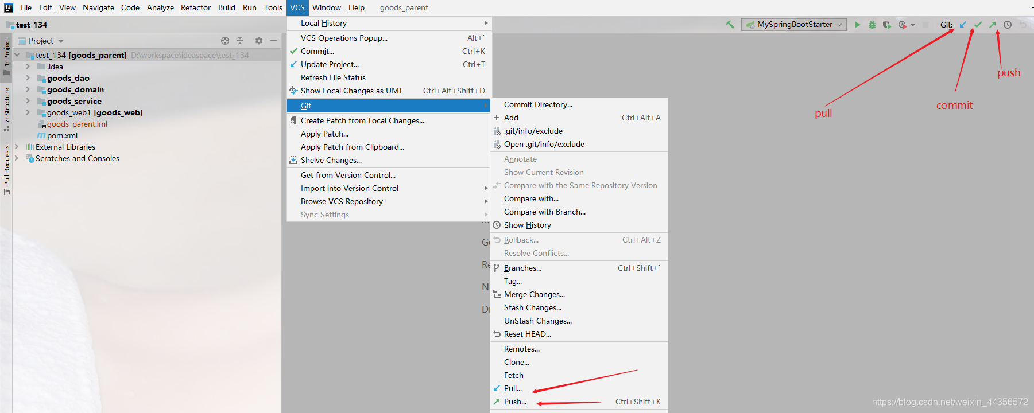Expand the goods_dao module folder
This screenshot has height=413, width=1034.
pyautogui.click(x=28, y=78)
